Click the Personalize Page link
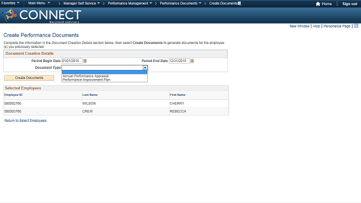361x203 pixels. pyautogui.click(x=337, y=27)
